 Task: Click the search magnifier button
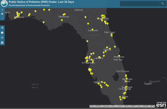(x=163, y=4)
